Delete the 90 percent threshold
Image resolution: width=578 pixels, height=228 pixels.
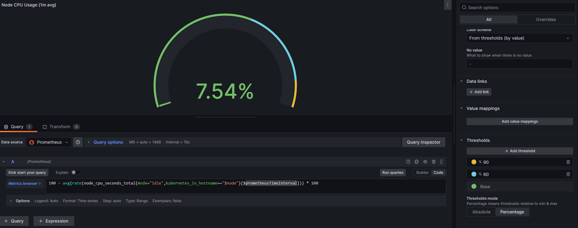(x=568, y=162)
